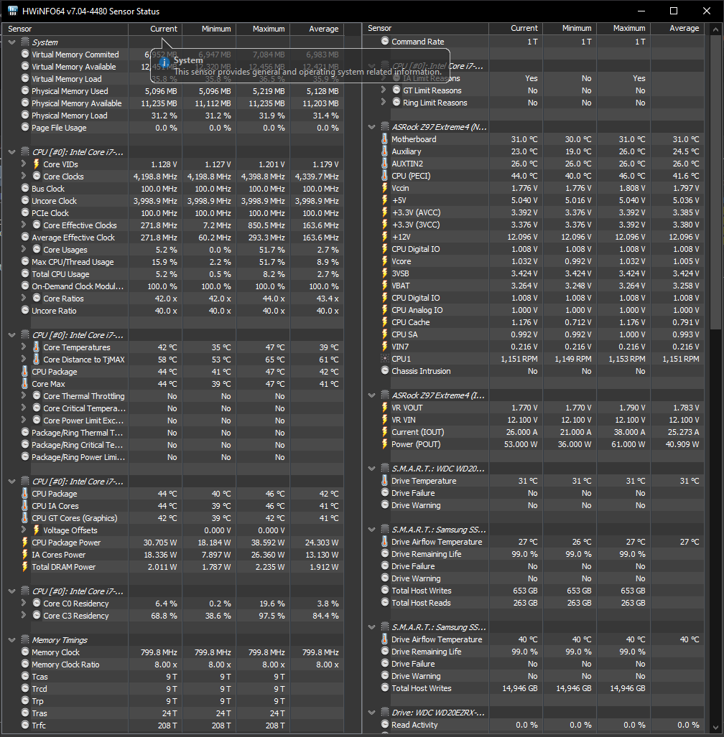Click the thermometer icon beside CPU GT Cores (Graphics)
The height and width of the screenshot is (737, 724).
(25, 518)
